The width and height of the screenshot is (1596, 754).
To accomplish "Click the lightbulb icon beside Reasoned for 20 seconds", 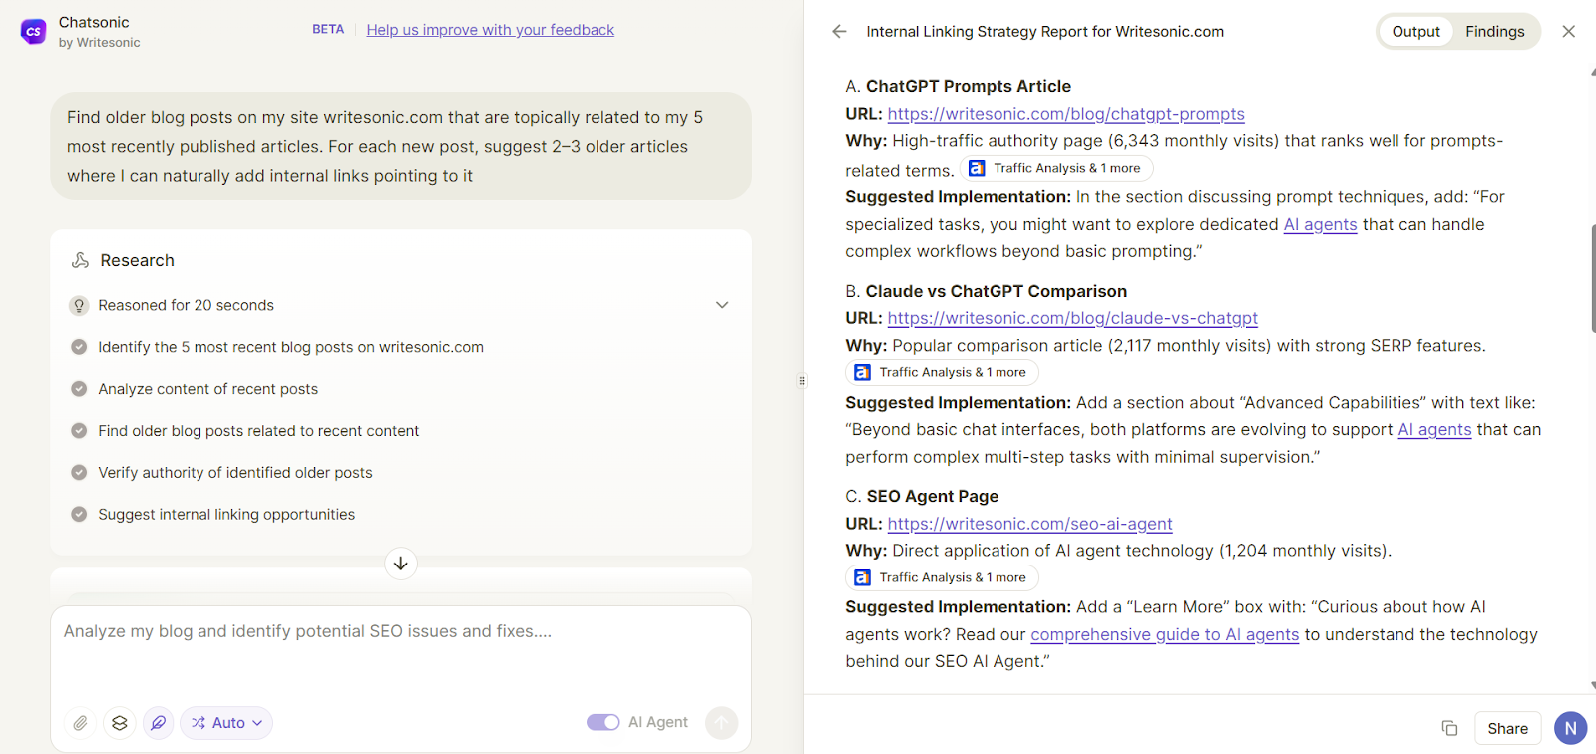I will [79, 306].
